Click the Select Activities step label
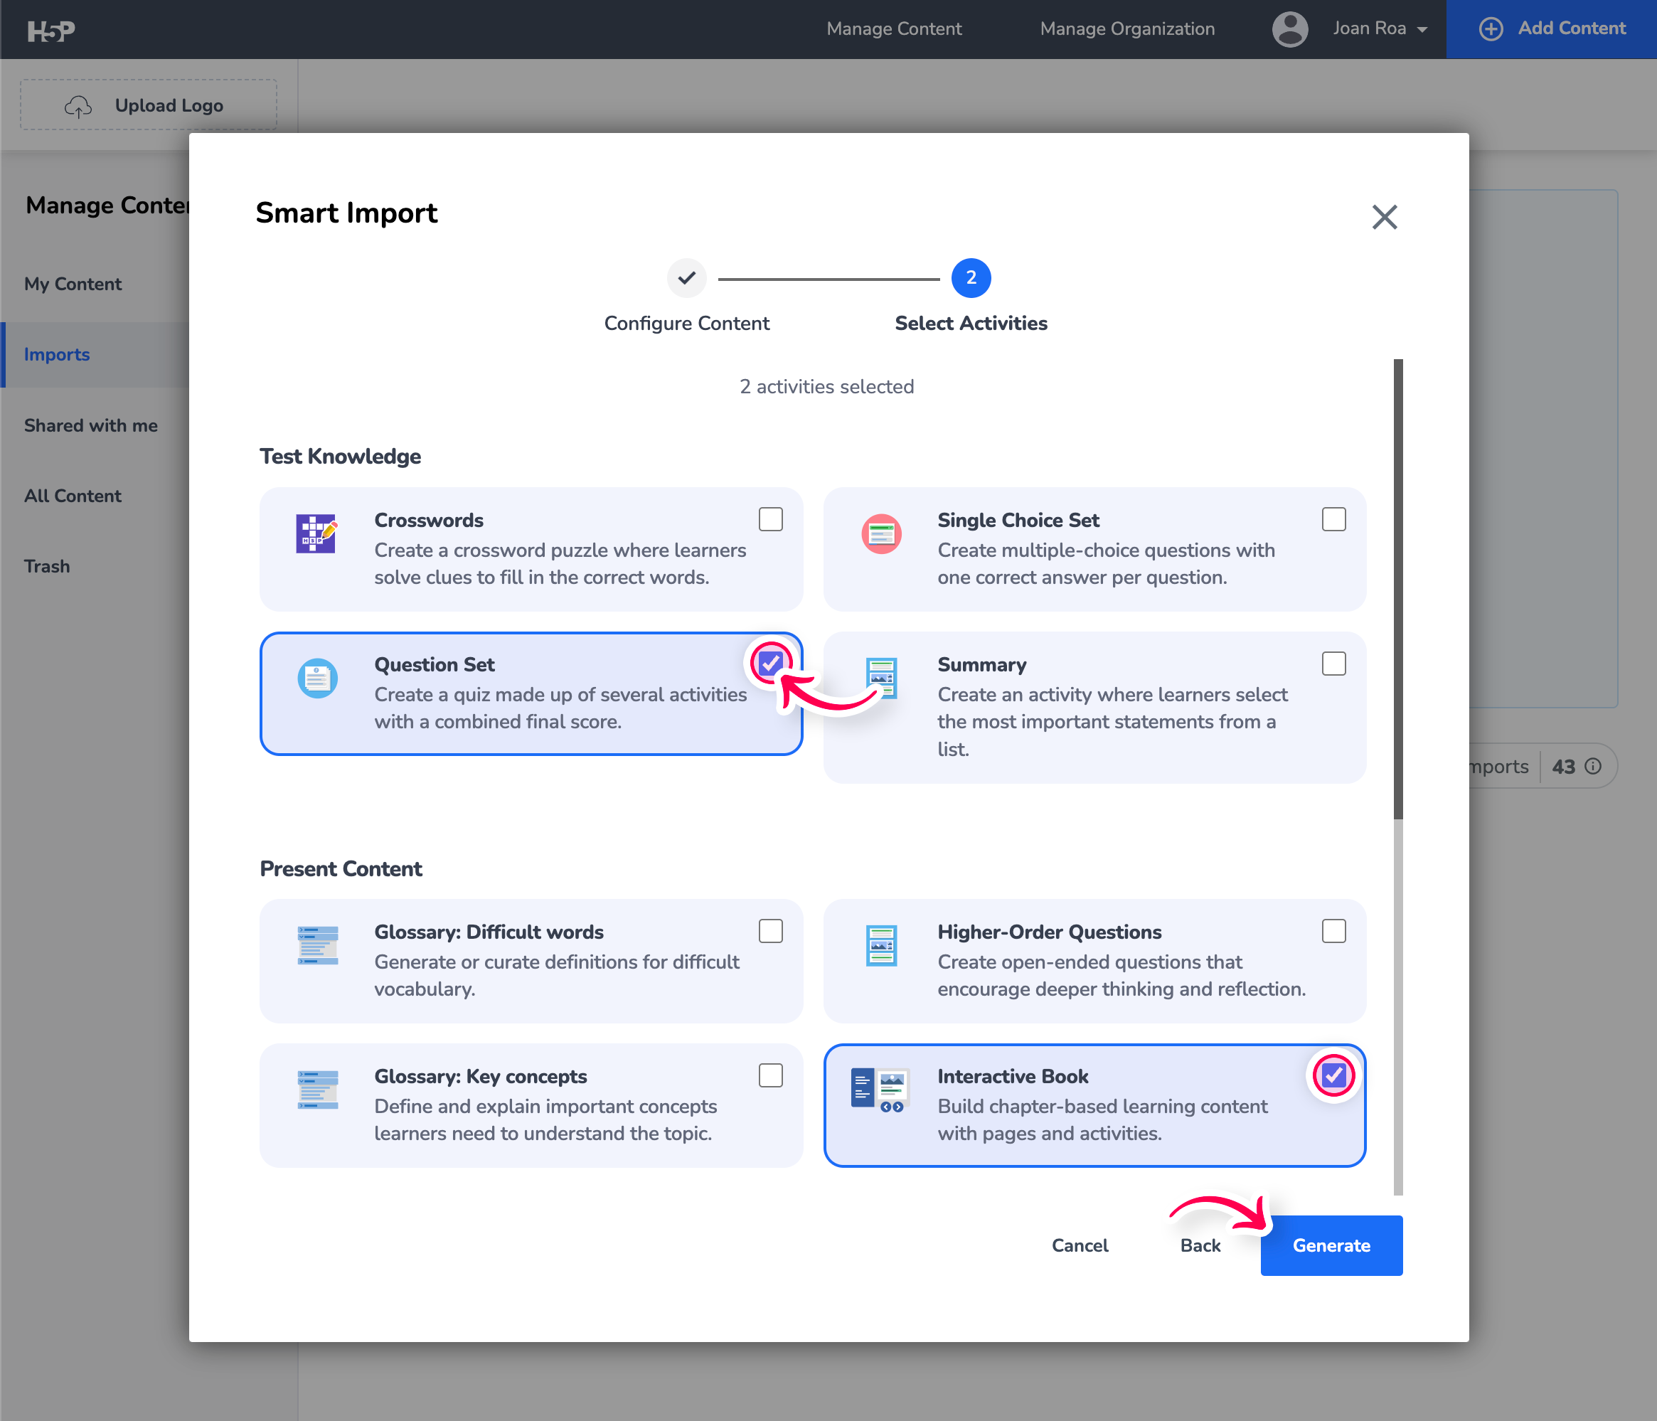This screenshot has width=1657, height=1421. 971,323
